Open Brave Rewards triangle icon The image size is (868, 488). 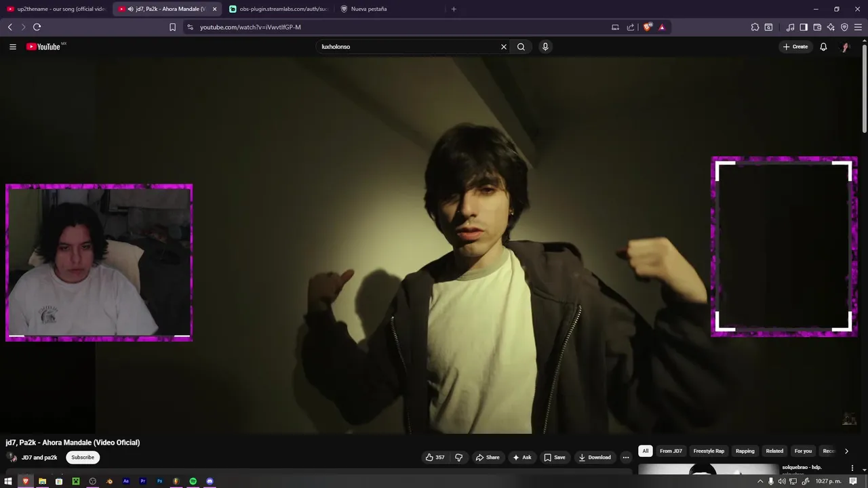click(662, 27)
